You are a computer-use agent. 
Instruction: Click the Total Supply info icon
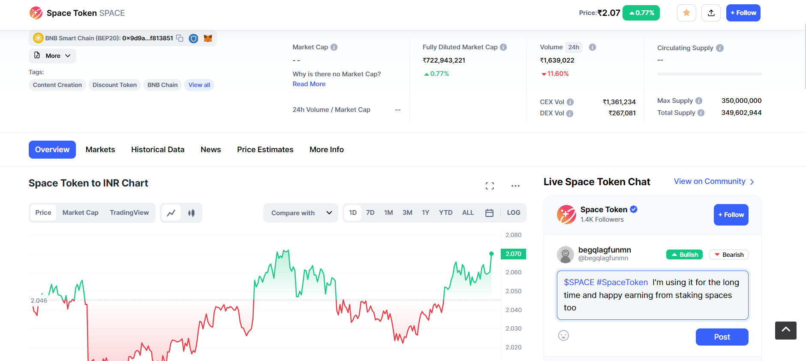point(701,113)
